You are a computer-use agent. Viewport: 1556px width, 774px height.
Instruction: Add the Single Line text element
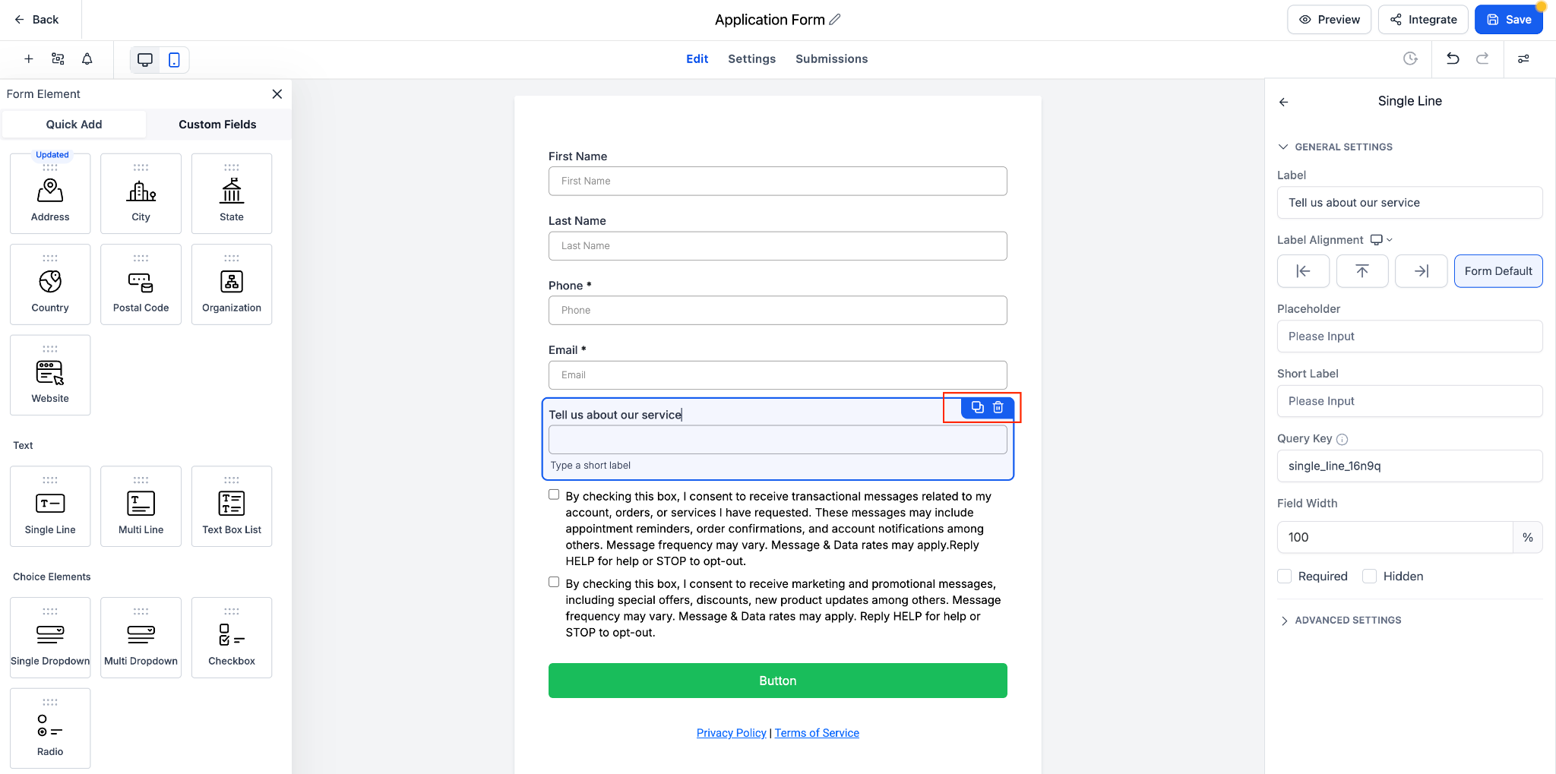[50, 506]
